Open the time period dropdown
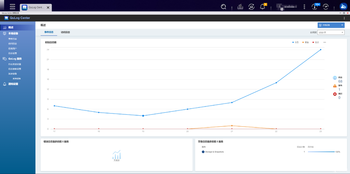 331,32
